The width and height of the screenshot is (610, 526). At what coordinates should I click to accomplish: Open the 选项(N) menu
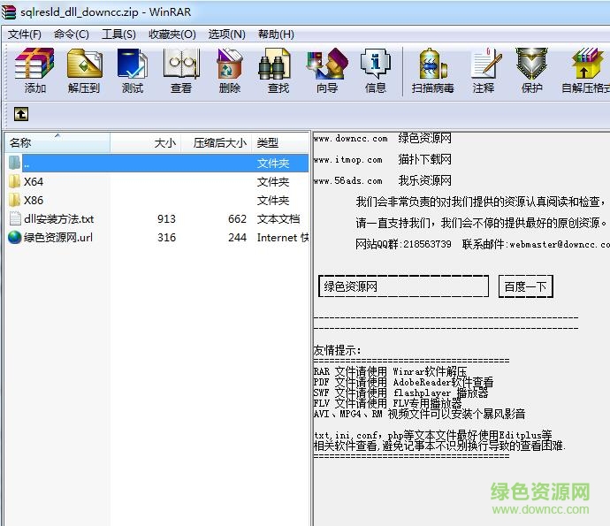(x=227, y=34)
